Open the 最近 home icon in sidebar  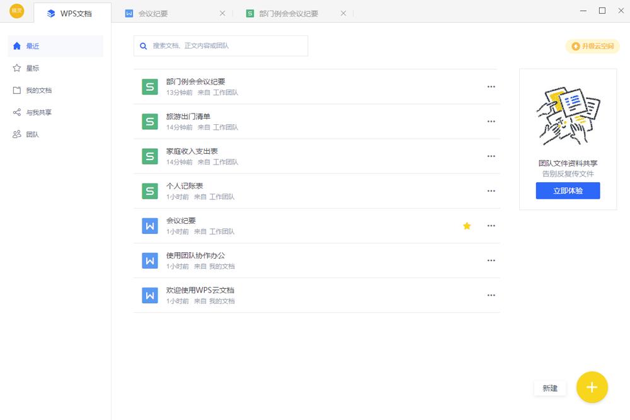coord(17,46)
